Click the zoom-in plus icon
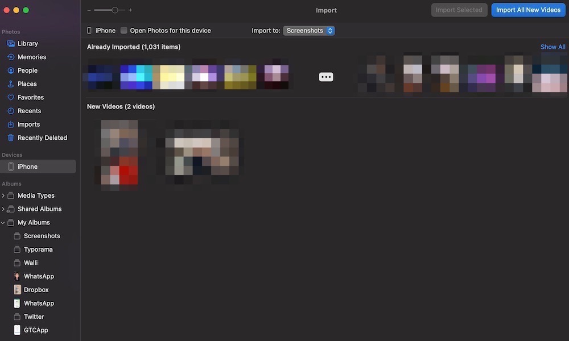 (x=130, y=10)
